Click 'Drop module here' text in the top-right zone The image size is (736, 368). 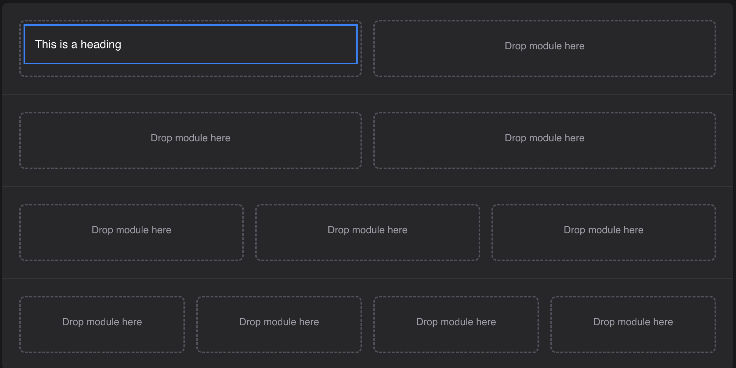[x=544, y=46]
